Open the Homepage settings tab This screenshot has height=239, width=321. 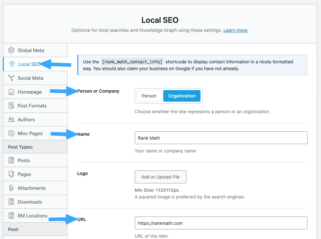click(x=35, y=92)
